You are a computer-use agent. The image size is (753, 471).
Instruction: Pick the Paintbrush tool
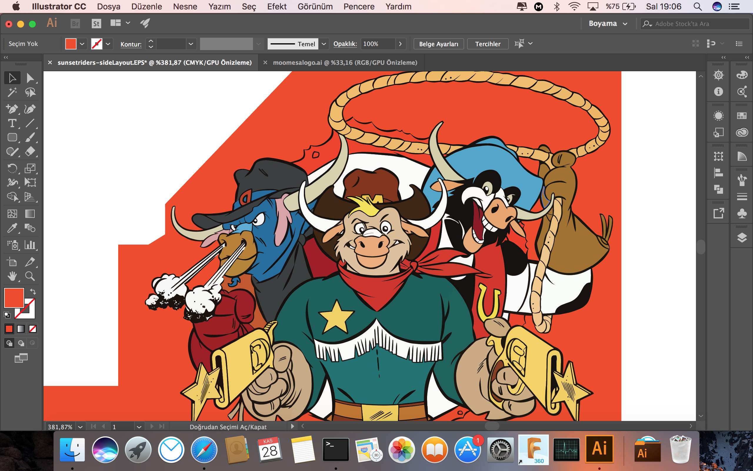click(x=30, y=137)
